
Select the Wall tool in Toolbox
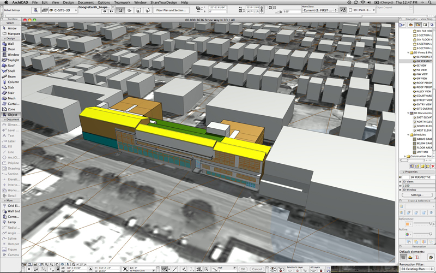[10, 44]
